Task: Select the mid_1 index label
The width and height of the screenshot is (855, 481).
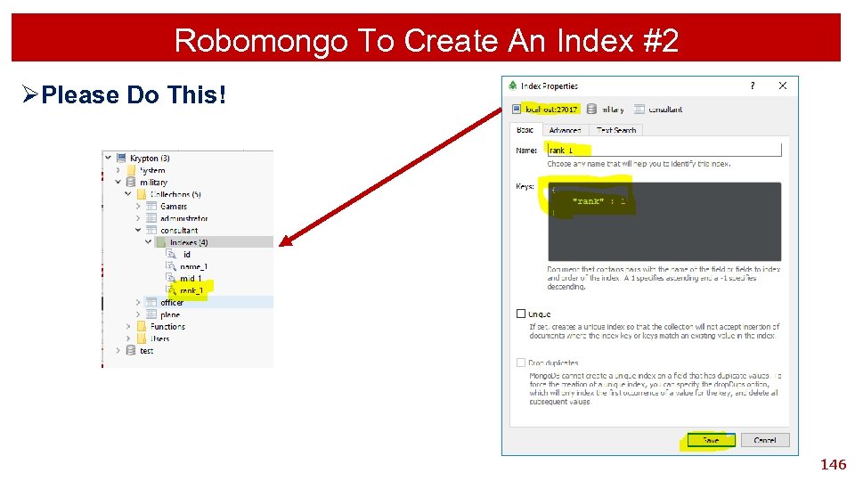Action: tap(191, 279)
